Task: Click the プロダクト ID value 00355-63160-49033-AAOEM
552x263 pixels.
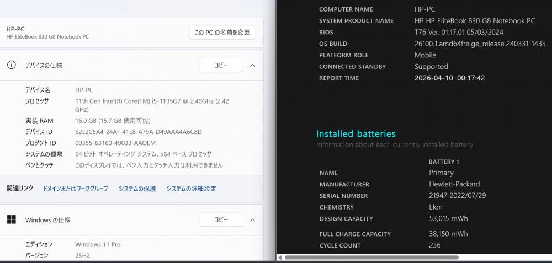Action: [115, 143]
